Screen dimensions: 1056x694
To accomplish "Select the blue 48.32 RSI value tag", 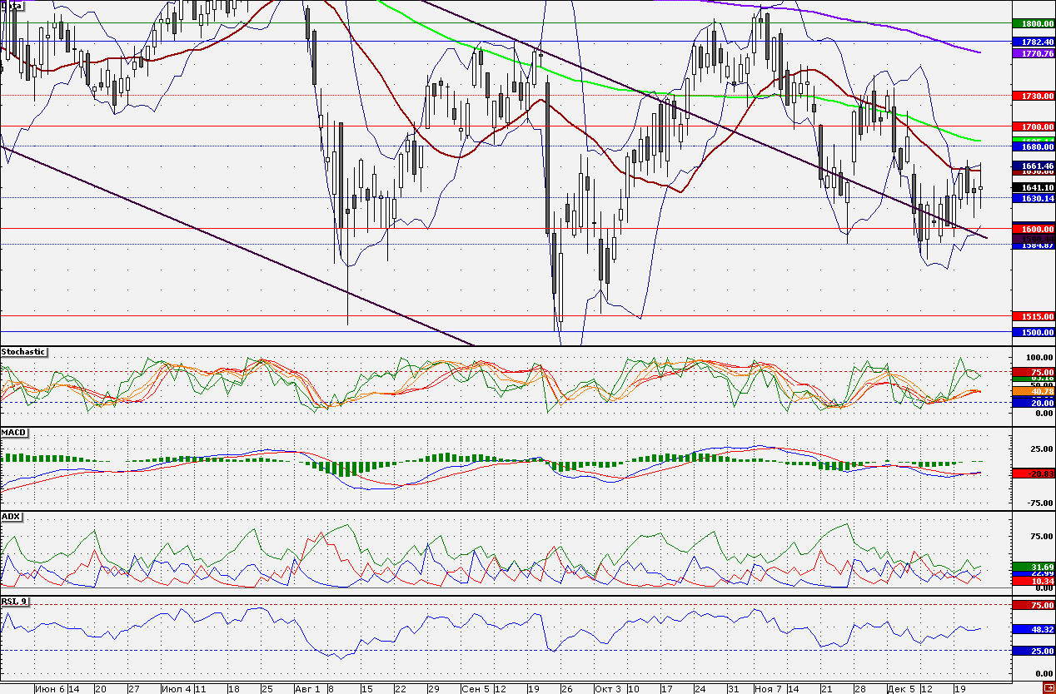I will [1032, 630].
